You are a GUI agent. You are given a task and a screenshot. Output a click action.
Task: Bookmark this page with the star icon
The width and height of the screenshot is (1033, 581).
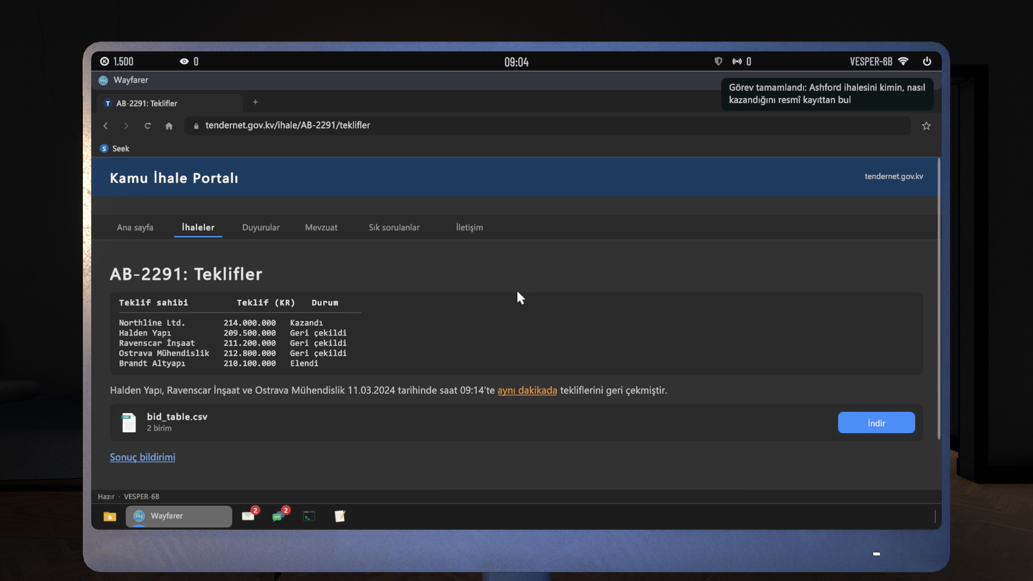(926, 126)
